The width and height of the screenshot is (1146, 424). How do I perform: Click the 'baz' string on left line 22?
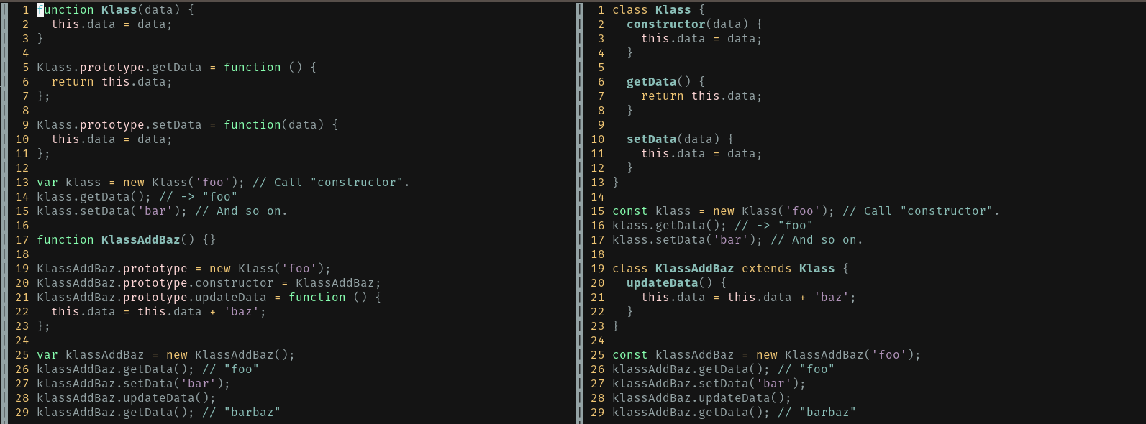(241, 312)
